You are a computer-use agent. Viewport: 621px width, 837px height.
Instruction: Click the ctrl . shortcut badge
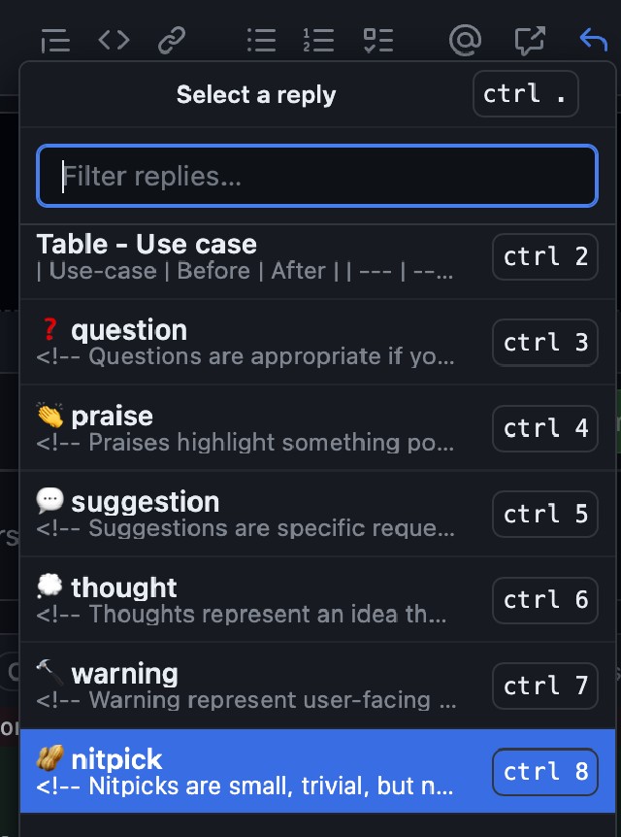click(x=526, y=94)
